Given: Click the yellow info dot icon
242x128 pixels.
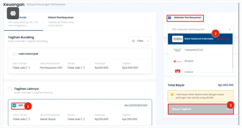Looking at the screenshot, I should [172, 95].
